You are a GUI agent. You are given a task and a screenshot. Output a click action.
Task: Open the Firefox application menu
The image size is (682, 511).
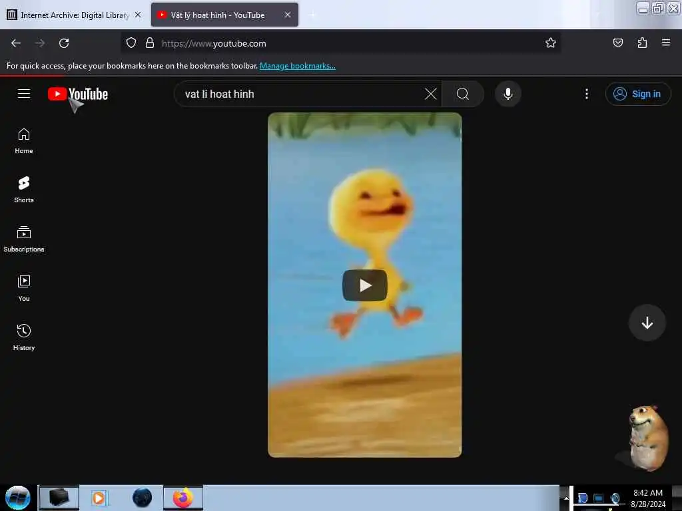[x=666, y=43]
